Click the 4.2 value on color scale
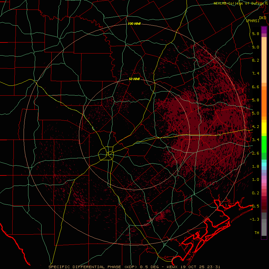The width and height of the screenshot is (269, 269). (256, 127)
